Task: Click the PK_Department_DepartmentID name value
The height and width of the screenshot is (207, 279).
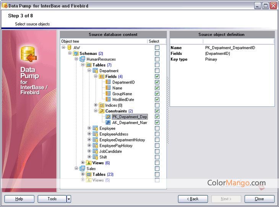Action: pyautogui.click(x=230, y=48)
